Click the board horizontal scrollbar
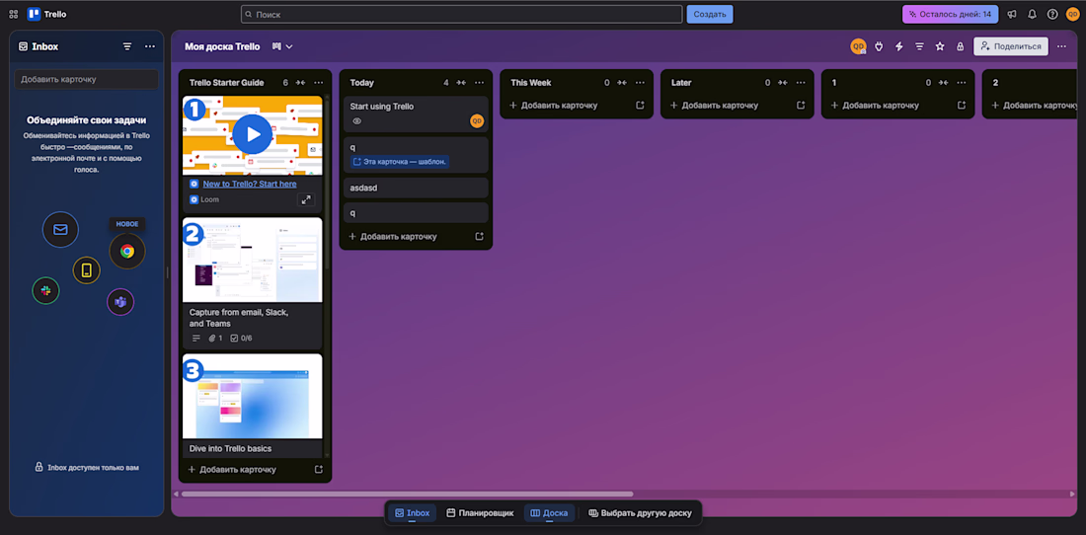1086x535 pixels. [407, 495]
